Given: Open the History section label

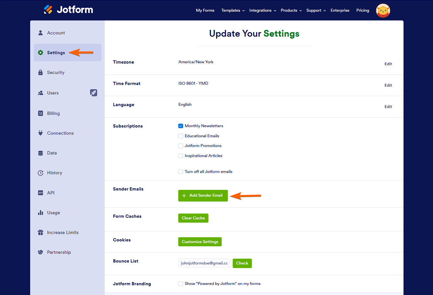Looking at the screenshot, I should coord(54,173).
